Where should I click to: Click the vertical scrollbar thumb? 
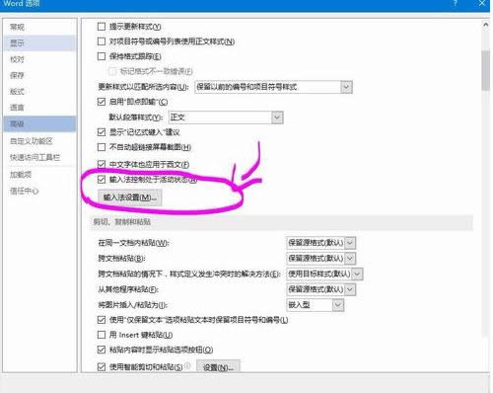pos(485,70)
